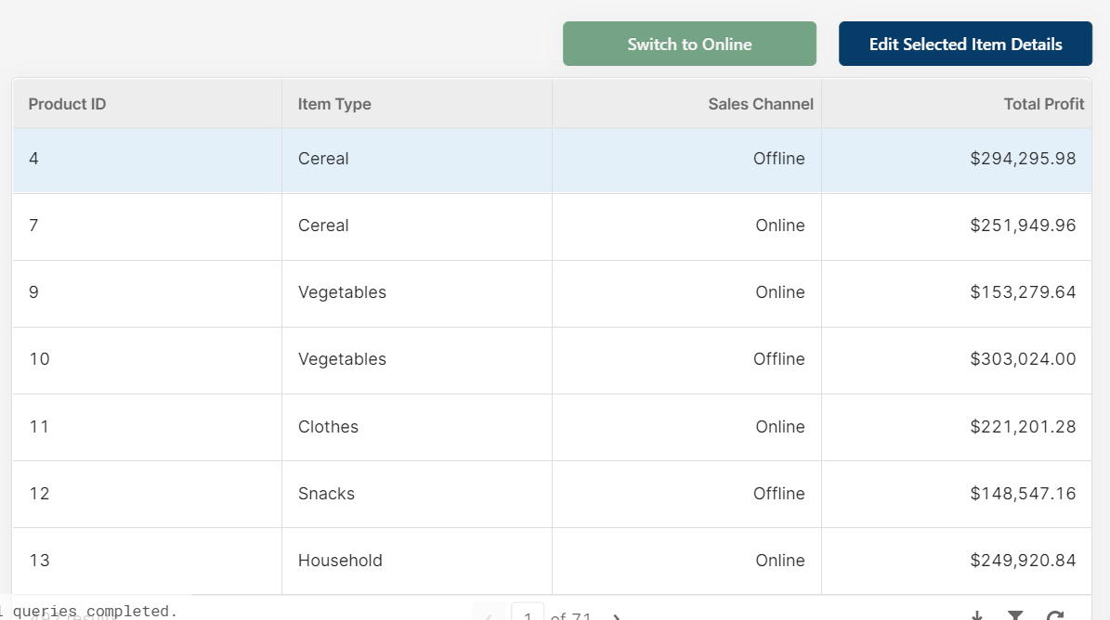The image size is (1110, 620).
Task: Sort by Product ID column header
Action: point(68,104)
